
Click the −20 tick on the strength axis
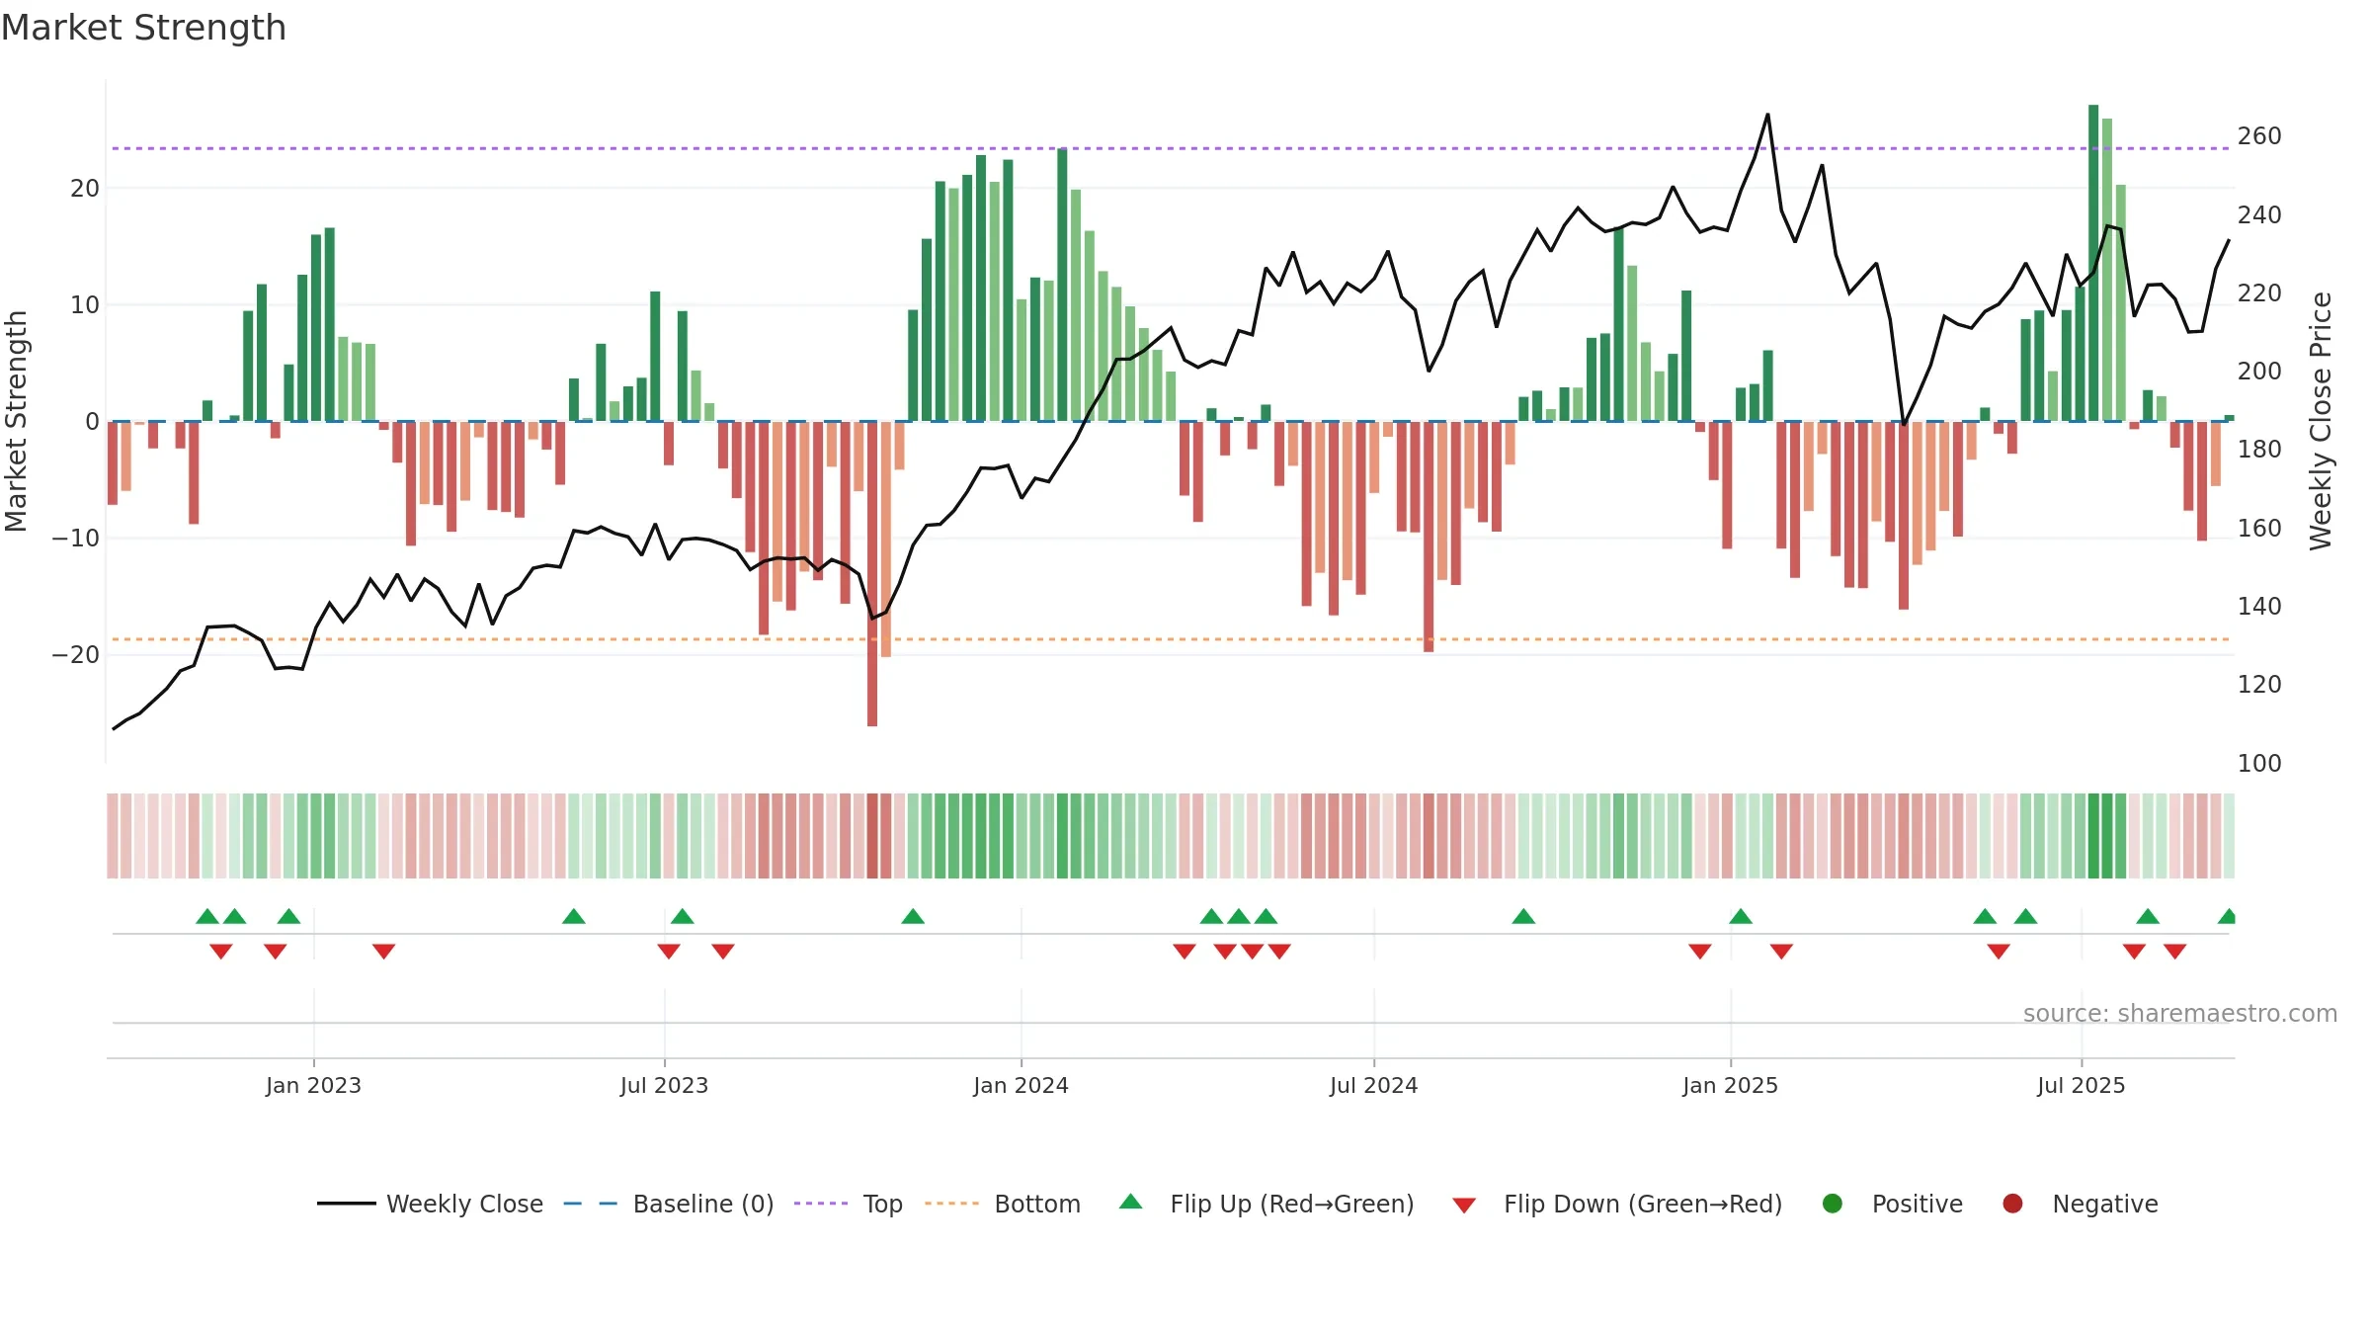pos(76,655)
